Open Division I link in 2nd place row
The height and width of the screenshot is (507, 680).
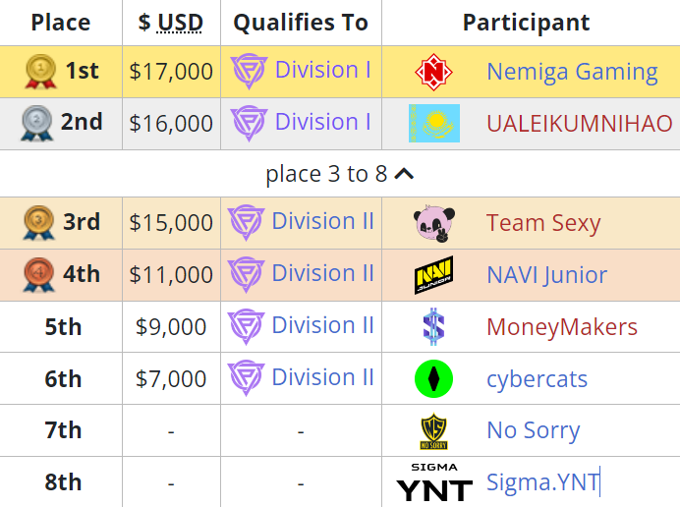point(323,122)
